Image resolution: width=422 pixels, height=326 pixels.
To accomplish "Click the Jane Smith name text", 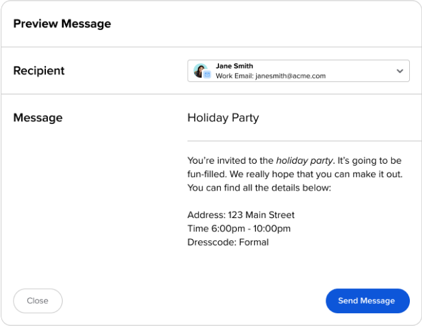I will tap(234, 66).
